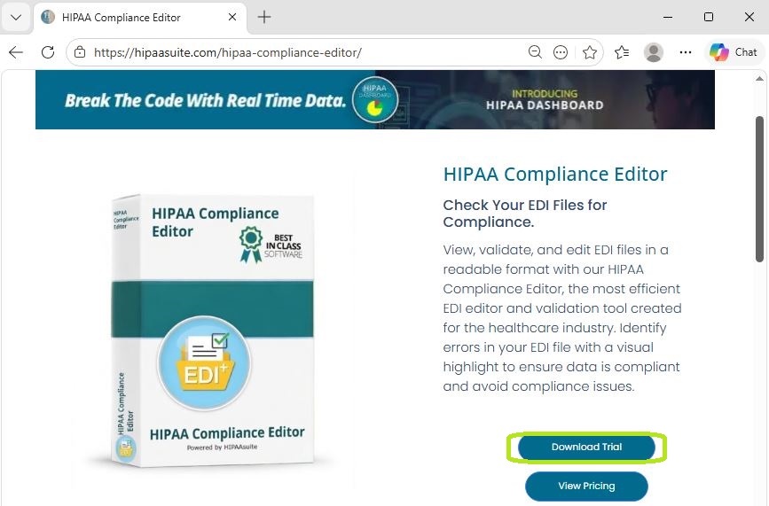The image size is (769, 506).
Task: Open the browser profile avatar
Action: coord(654,52)
